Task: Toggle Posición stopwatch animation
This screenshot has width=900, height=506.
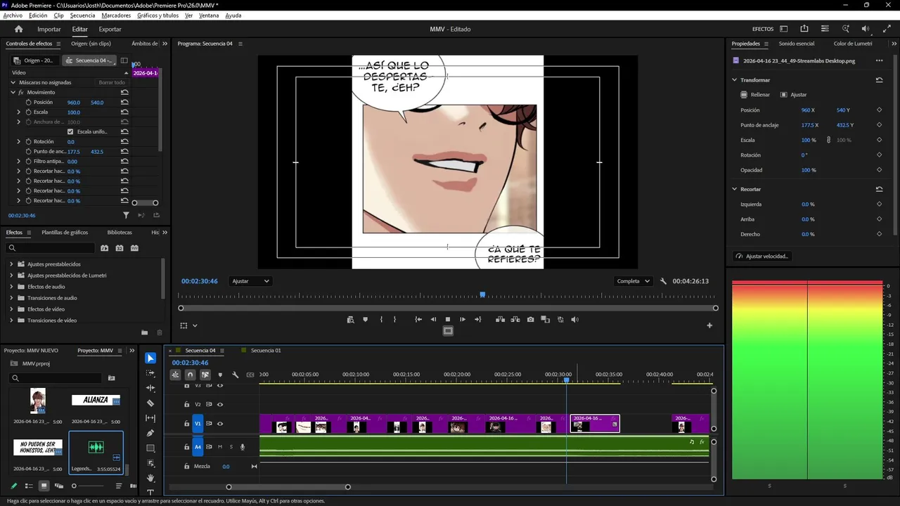Action: [x=29, y=102]
